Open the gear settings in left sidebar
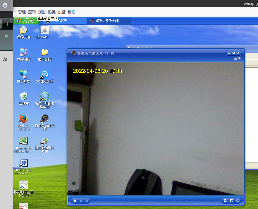Screen dimensions: 258x209 (5, 59)
